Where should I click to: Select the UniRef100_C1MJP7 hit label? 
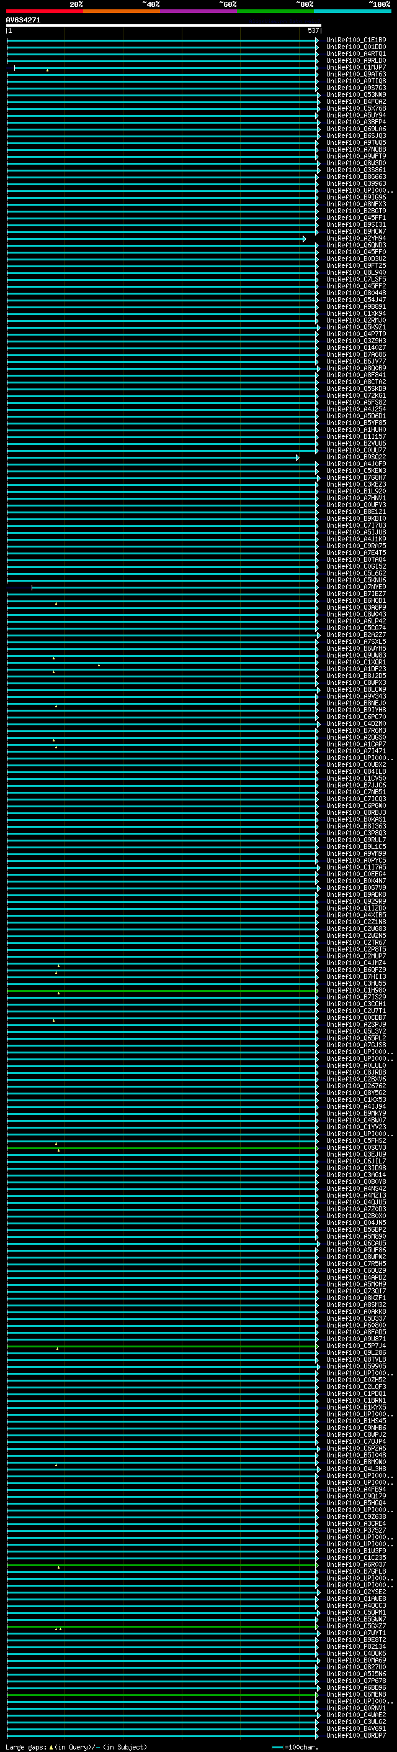click(355, 67)
